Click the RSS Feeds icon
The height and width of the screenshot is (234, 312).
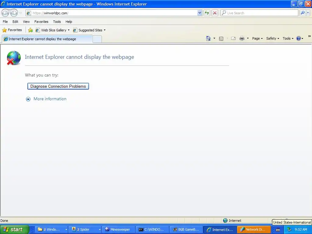click(x=221, y=38)
